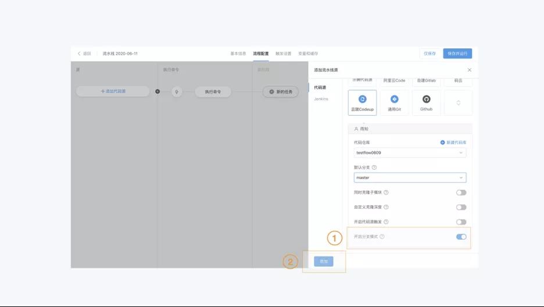Click the lightning trigger icon before 执行命令
Image resolution: width=544 pixels, height=307 pixels.
[177, 92]
